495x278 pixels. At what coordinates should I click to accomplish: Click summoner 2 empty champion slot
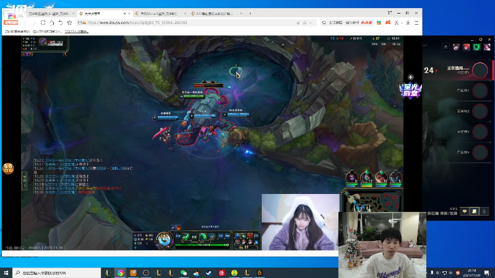[x=480, y=91]
